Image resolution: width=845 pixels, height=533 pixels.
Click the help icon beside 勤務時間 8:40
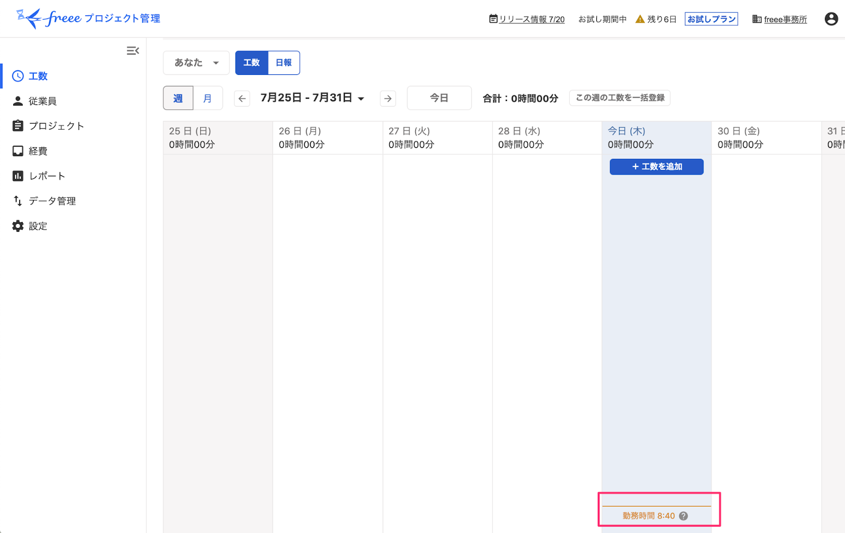(x=683, y=516)
